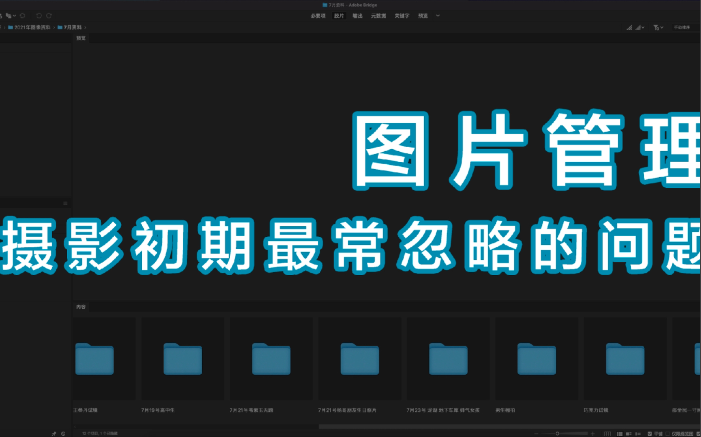Click thumbnail quality options icon
Viewport: 701px width, 437px height.
tap(629, 28)
